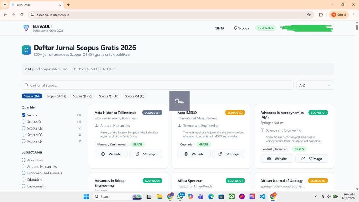Show hidden system tray icons chevron
This screenshot has height=202, width=359.
316,196
